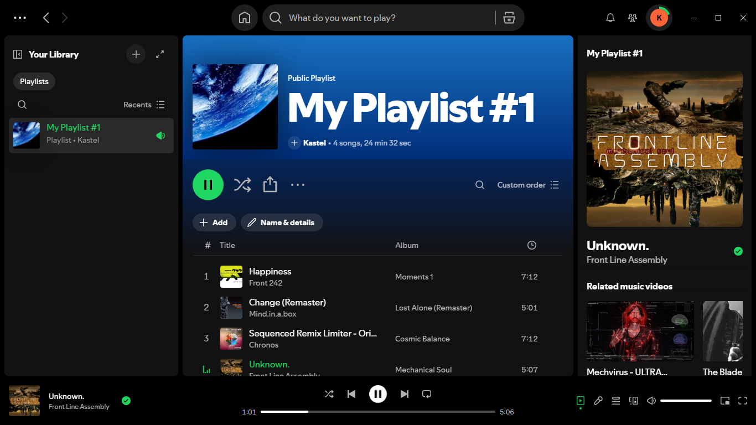Image resolution: width=756 pixels, height=425 pixels.
Task: Add collaborator plus icon beside Kastel
Action: [x=294, y=143]
